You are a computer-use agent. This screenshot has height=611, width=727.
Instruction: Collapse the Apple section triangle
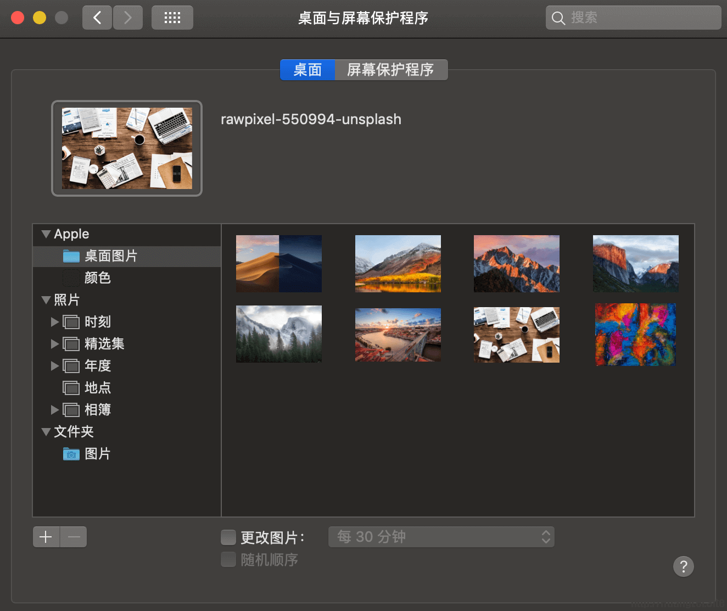(x=46, y=234)
